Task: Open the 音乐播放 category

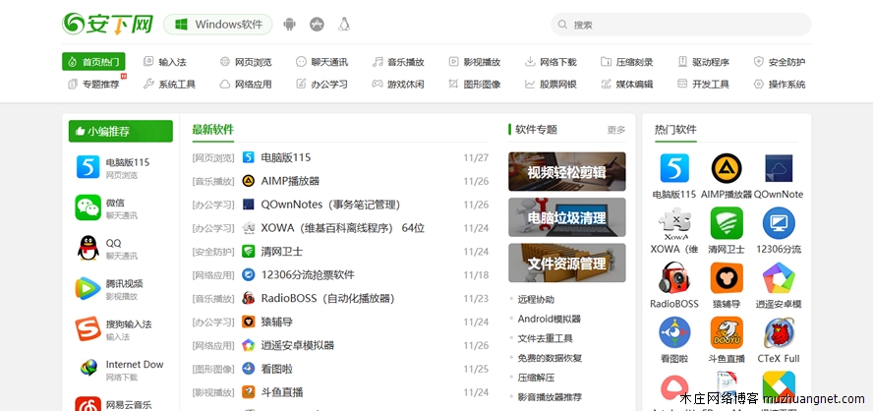Action: click(x=398, y=62)
